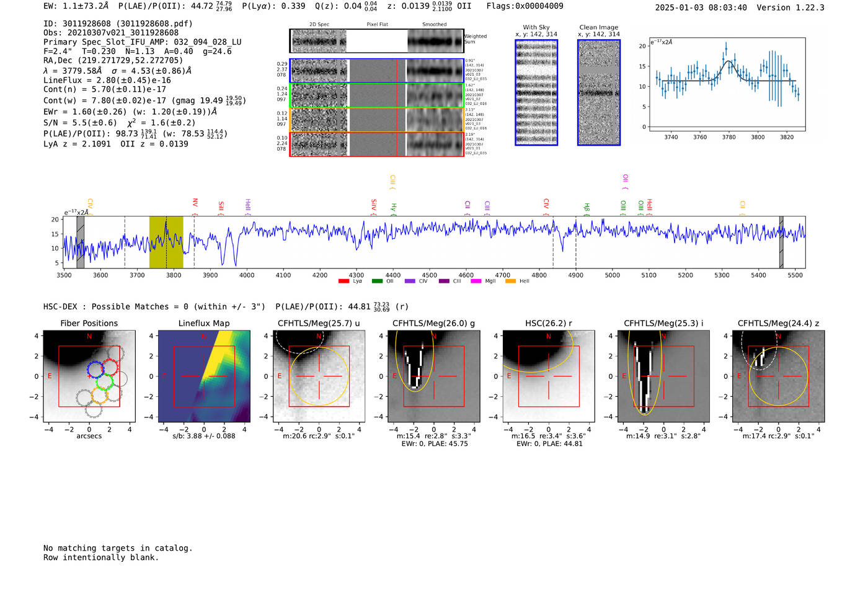Select the orange-bordered 2D spectrum fiber row
Screen dimensions: 868x591
(x=376, y=120)
